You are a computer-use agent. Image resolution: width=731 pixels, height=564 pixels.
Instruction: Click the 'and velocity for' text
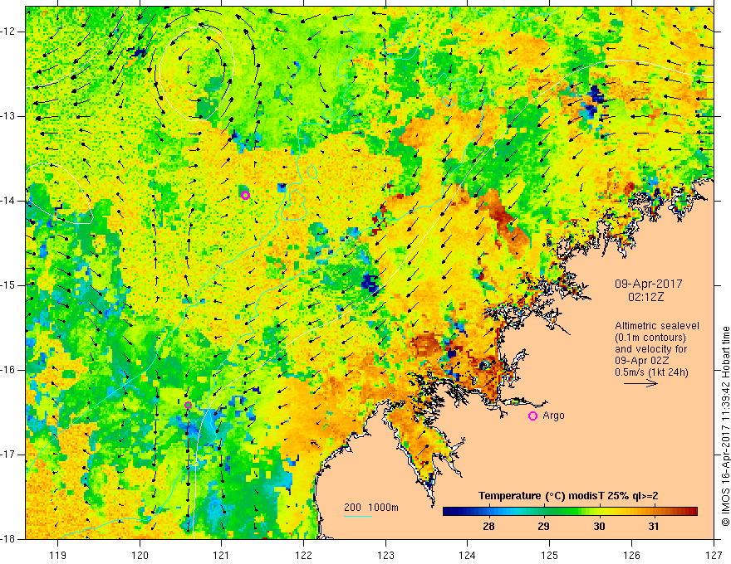click(650, 349)
